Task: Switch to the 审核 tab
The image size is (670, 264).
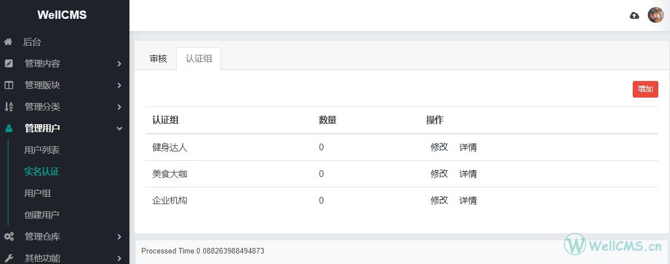Action: 158,59
